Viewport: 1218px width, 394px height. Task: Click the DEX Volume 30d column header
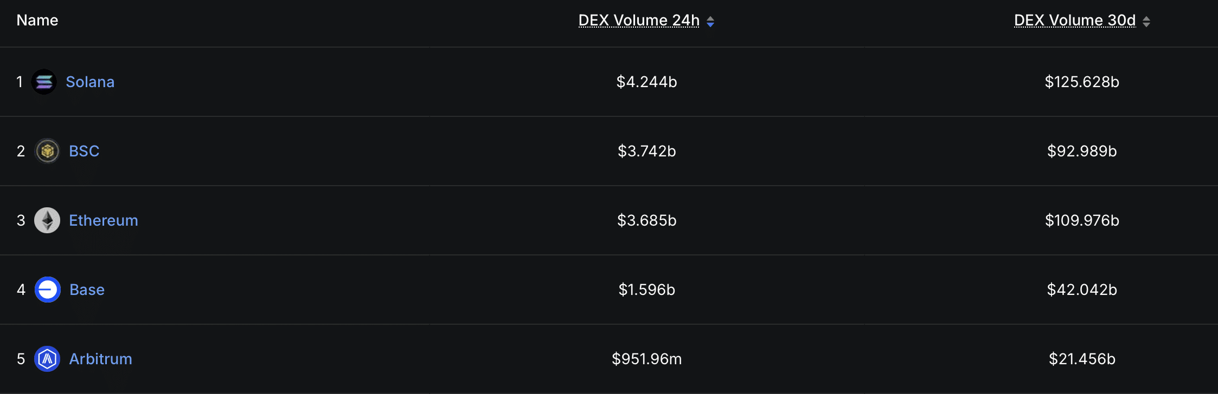click(x=1075, y=21)
